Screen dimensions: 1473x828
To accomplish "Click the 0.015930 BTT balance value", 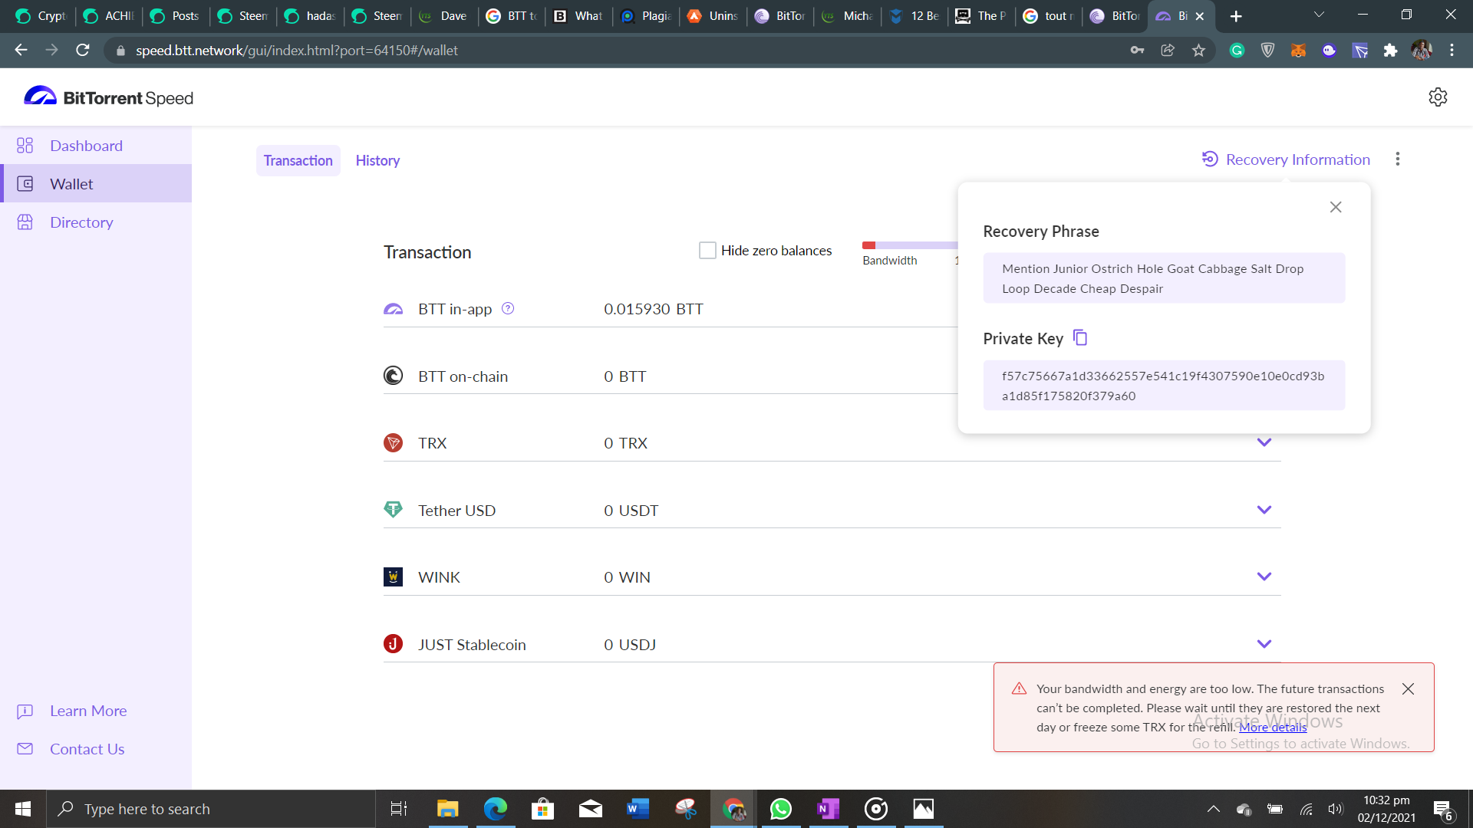I will (653, 309).
